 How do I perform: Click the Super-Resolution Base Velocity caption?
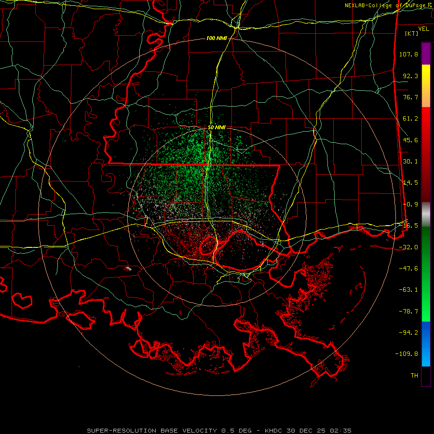[x=219, y=431]
